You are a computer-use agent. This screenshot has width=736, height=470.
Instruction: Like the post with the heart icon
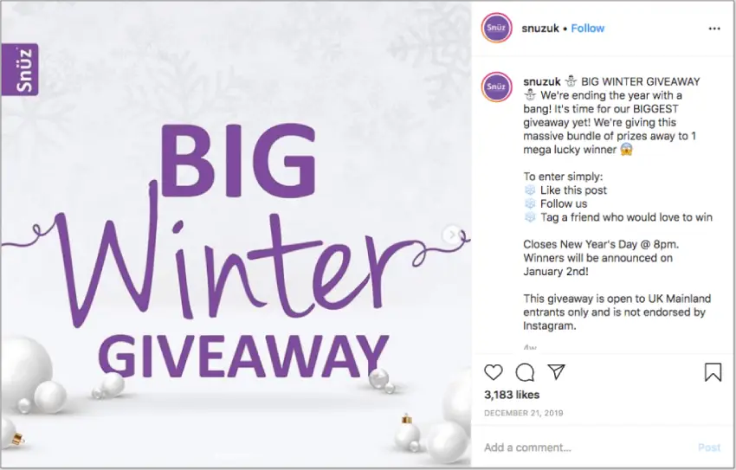[493, 372]
